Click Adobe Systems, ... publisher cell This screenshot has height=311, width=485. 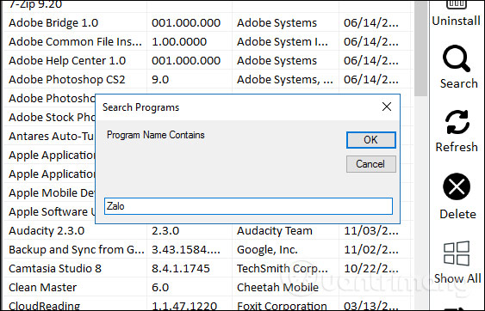[x=285, y=80]
